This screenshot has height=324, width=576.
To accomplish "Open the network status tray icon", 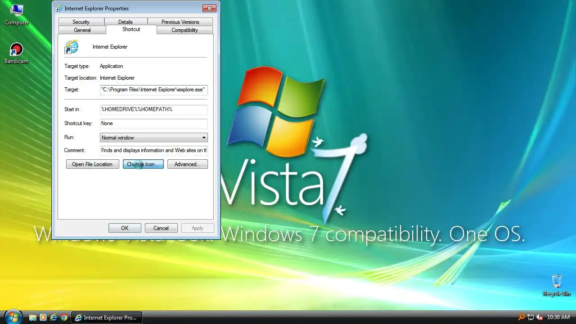I will [x=531, y=317].
